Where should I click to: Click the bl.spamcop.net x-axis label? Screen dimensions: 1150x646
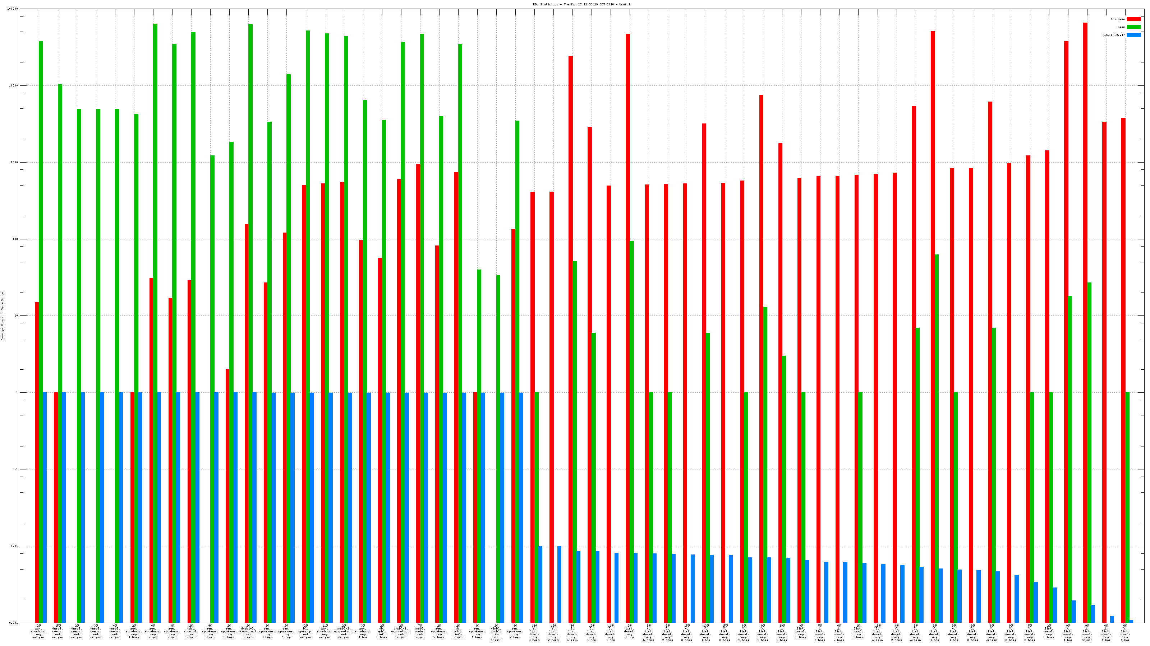[x=306, y=631]
